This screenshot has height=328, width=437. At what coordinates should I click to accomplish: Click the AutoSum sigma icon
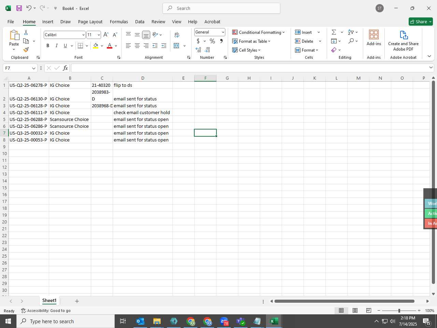(x=334, y=32)
